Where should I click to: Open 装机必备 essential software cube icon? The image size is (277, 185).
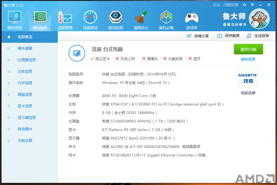[x=166, y=20]
